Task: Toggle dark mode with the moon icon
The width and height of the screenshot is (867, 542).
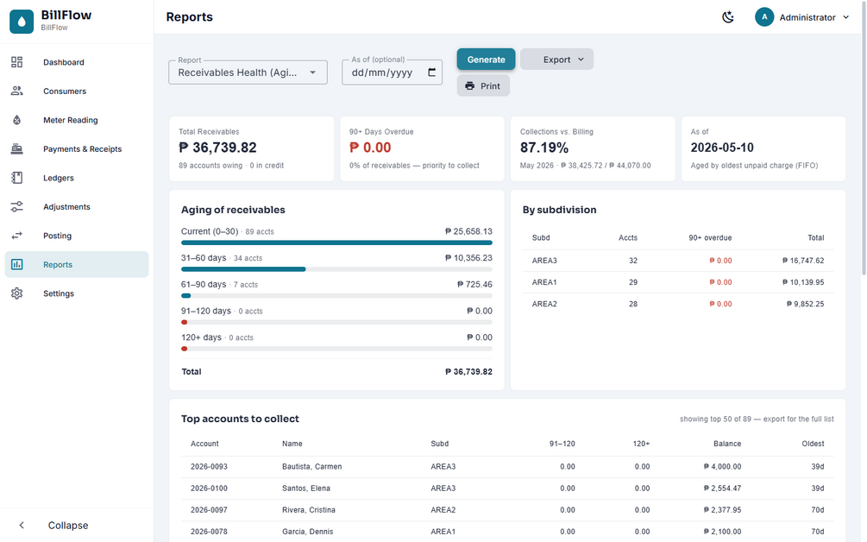Action: pyautogui.click(x=728, y=17)
